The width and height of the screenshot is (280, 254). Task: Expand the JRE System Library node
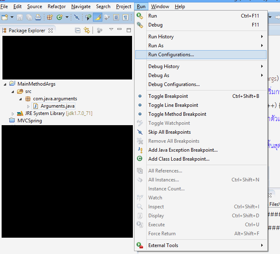(13, 114)
